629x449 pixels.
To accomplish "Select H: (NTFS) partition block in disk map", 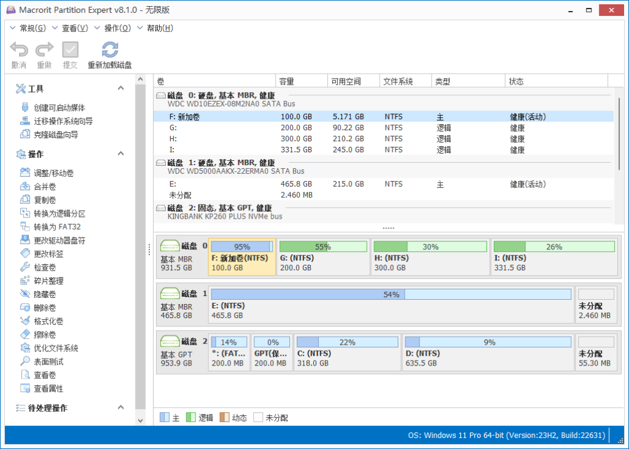I will click(x=431, y=257).
